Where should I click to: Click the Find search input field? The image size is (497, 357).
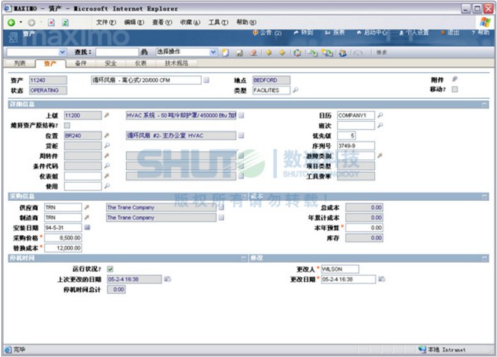click(x=117, y=52)
